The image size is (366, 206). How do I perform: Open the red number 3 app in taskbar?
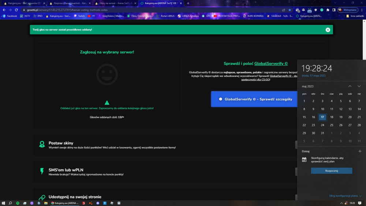point(83,203)
